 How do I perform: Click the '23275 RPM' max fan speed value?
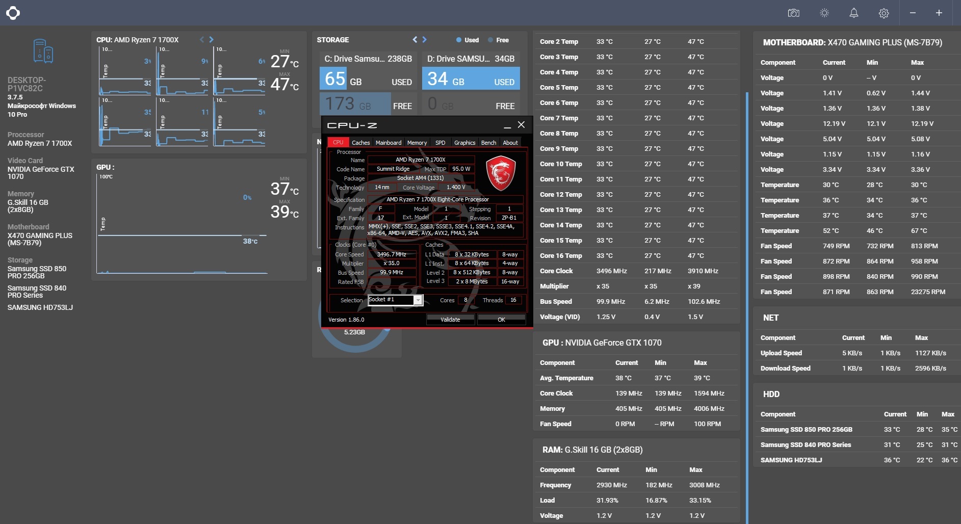click(x=928, y=292)
